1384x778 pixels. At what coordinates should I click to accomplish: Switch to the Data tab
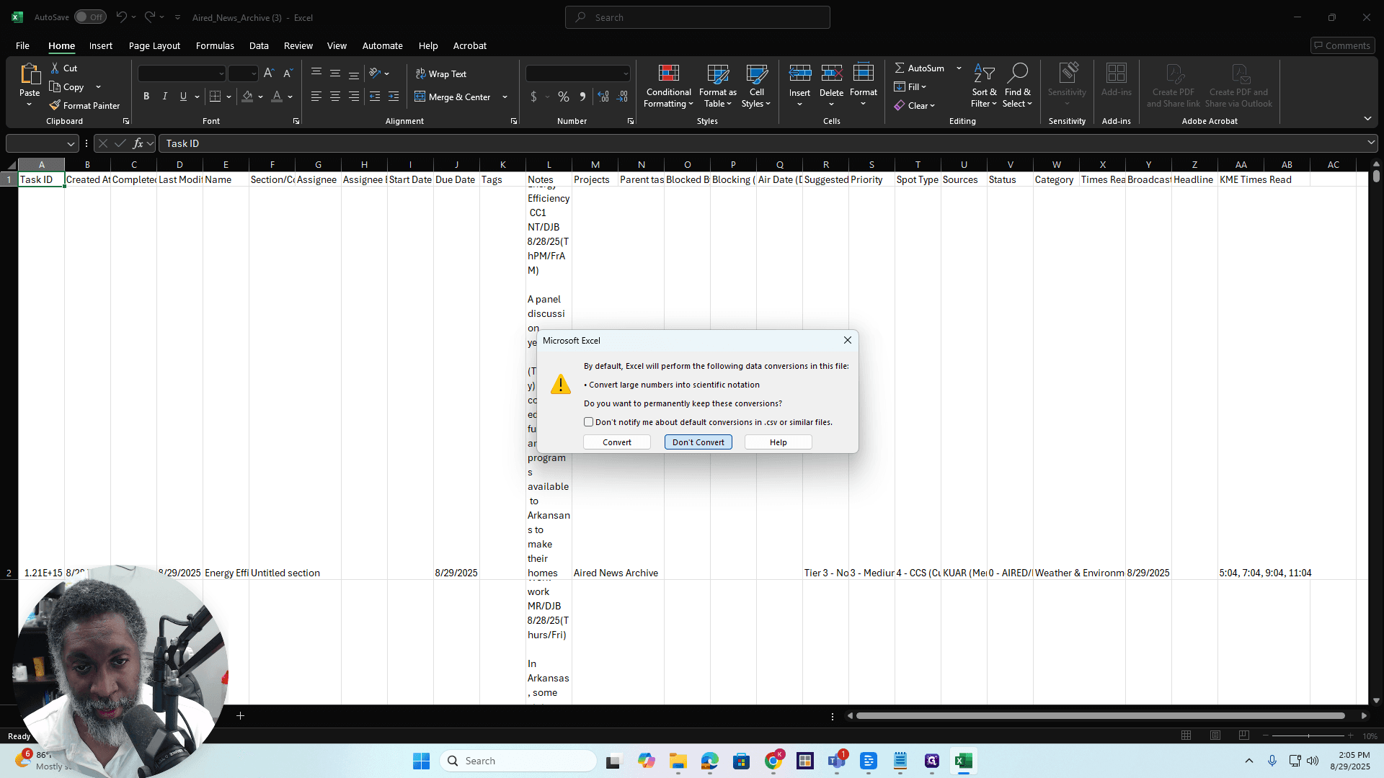pos(259,45)
